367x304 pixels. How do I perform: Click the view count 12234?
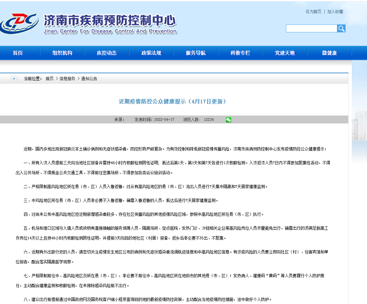coord(209,120)
